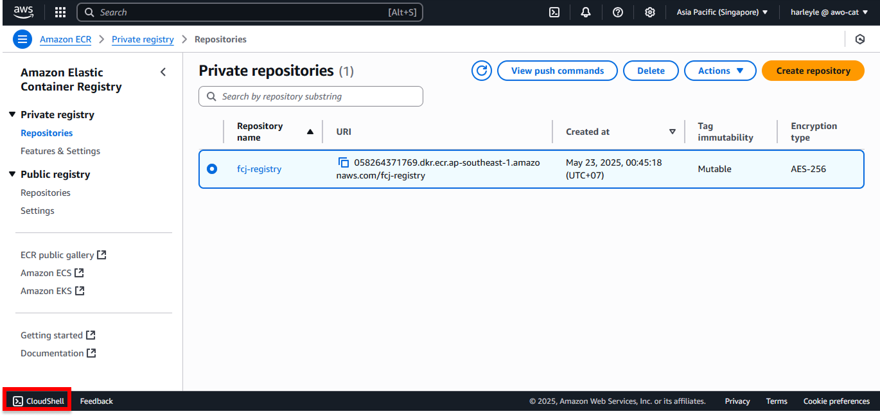Open the Terms footer link
This screenshot has height=416, width=880.
[777, 401]
